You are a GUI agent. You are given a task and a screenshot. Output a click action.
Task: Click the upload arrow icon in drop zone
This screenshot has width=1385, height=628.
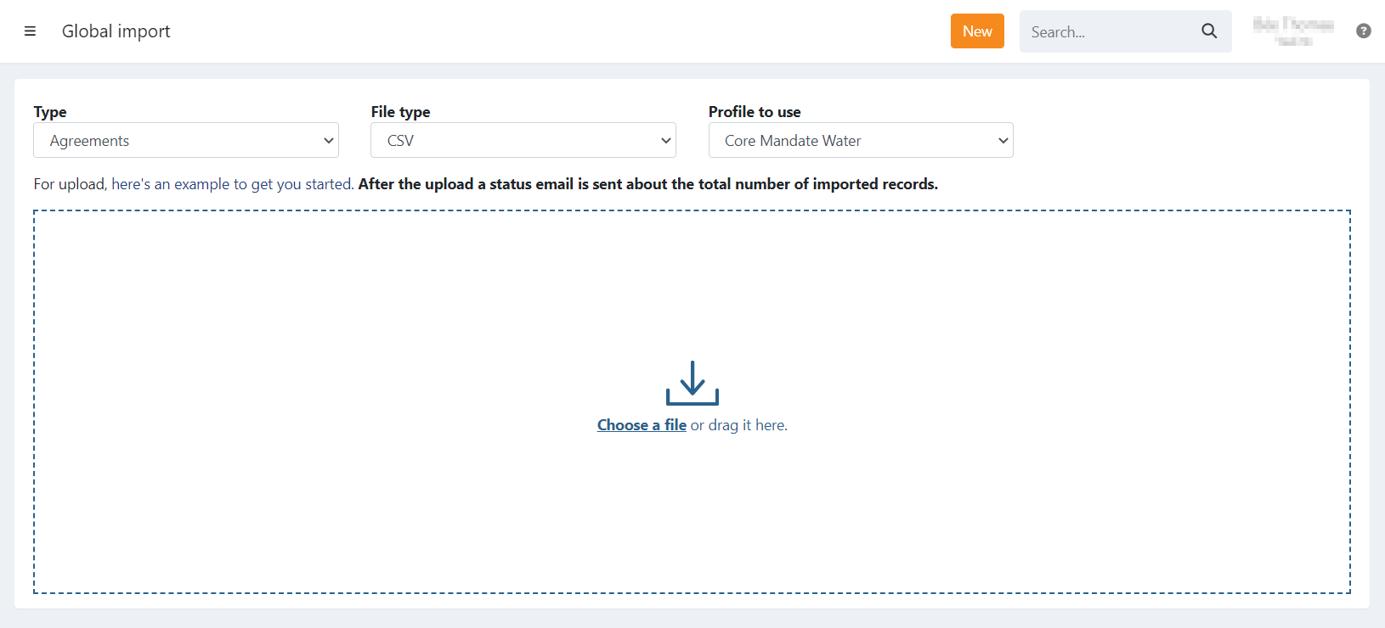click(x=692, y=383)
